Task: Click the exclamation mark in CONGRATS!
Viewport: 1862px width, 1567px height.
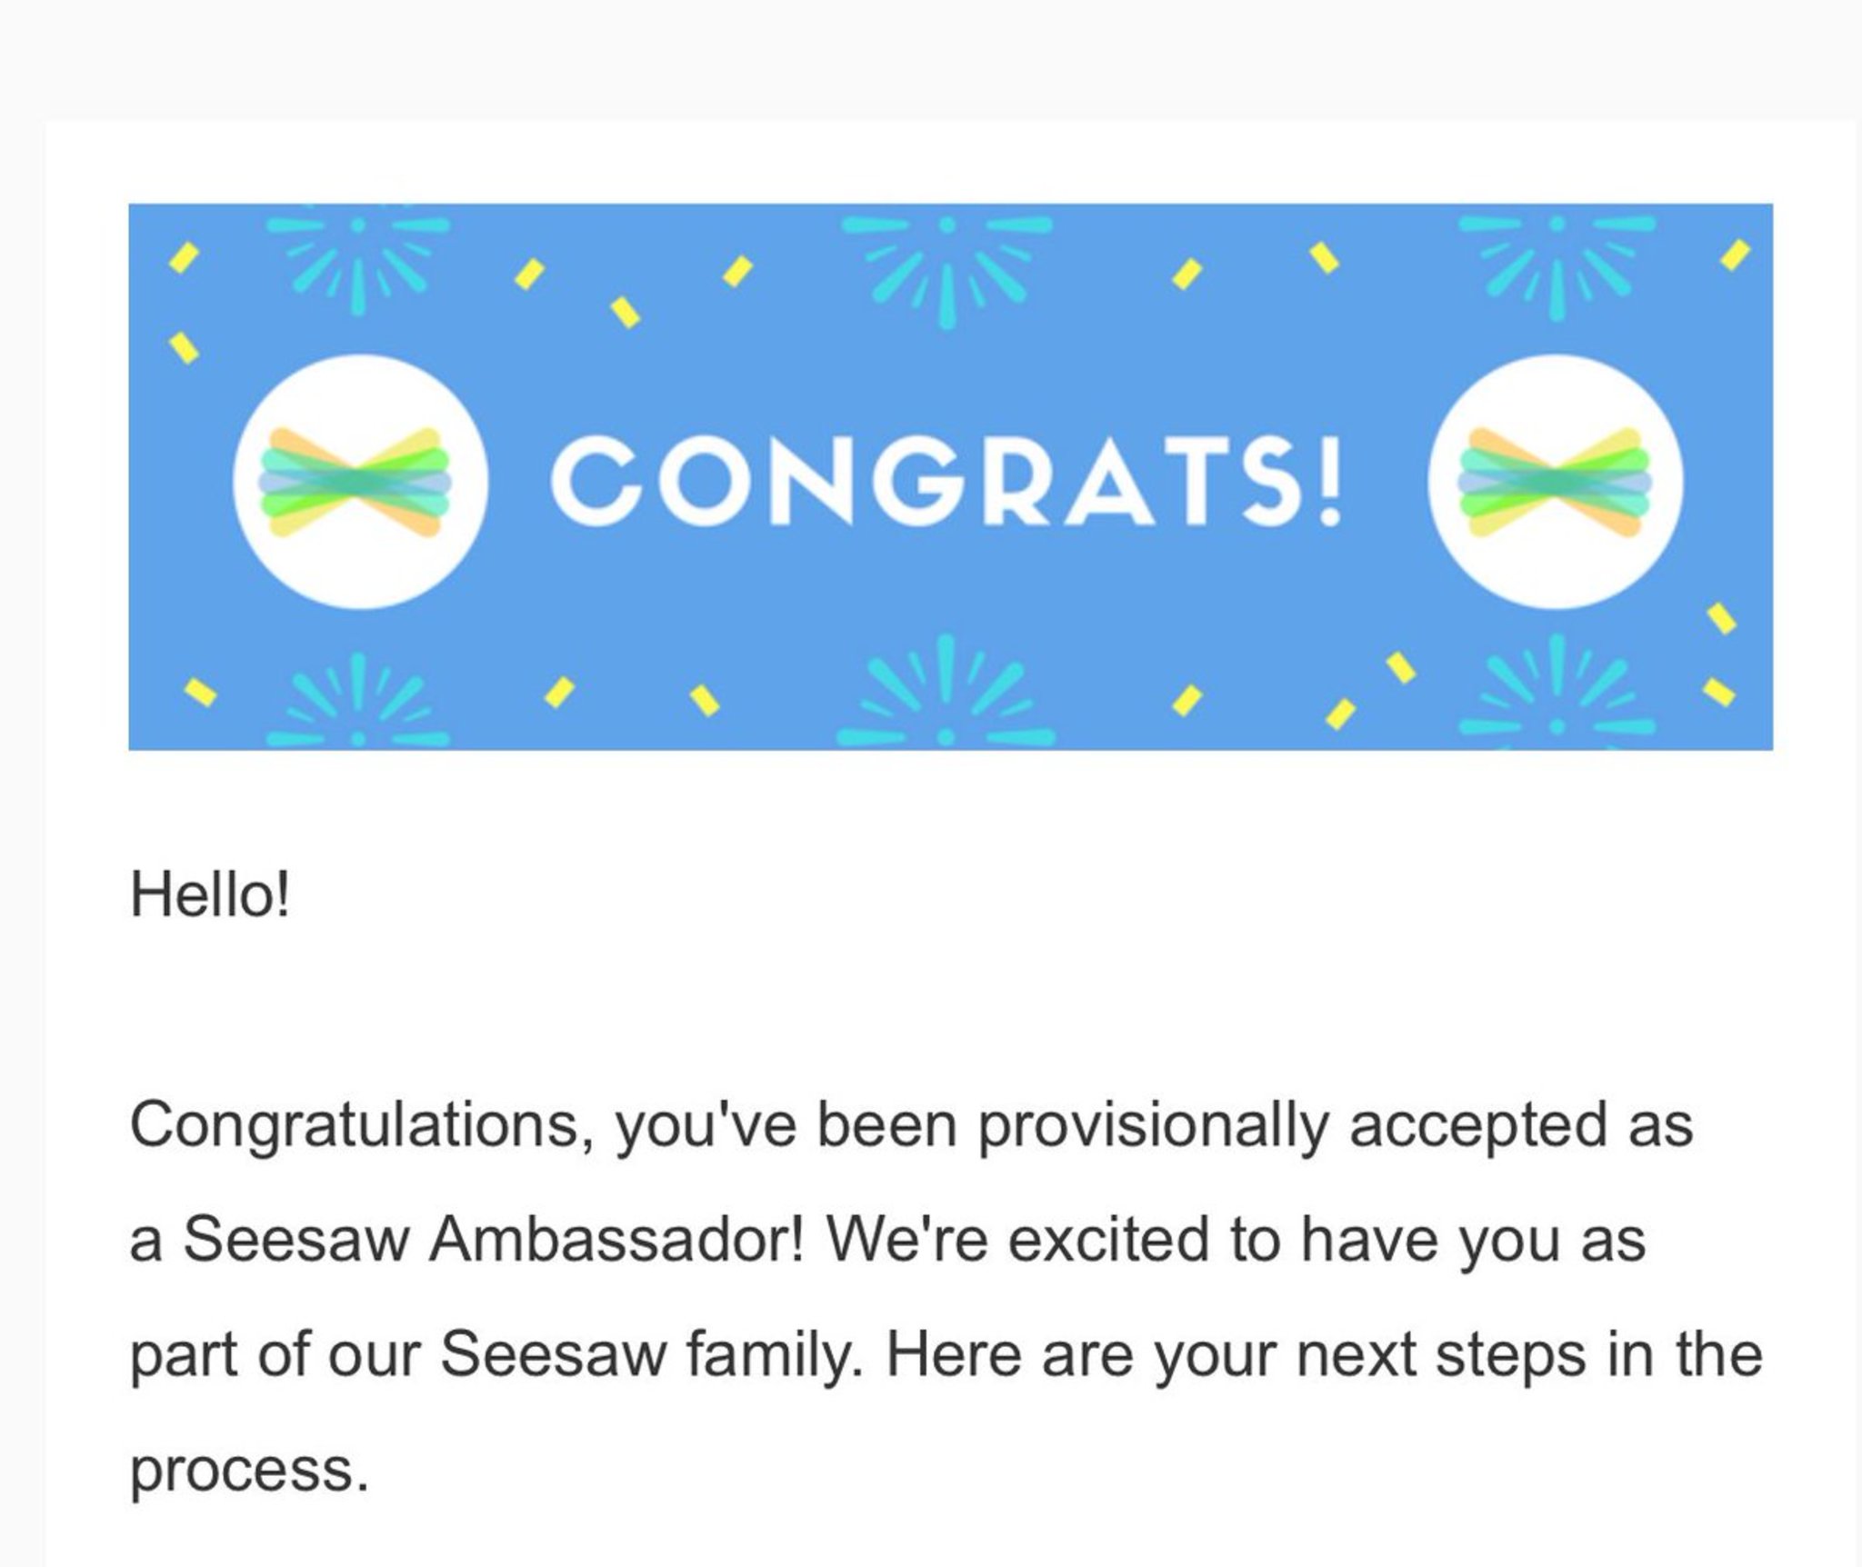Action: pos(1329,481)
